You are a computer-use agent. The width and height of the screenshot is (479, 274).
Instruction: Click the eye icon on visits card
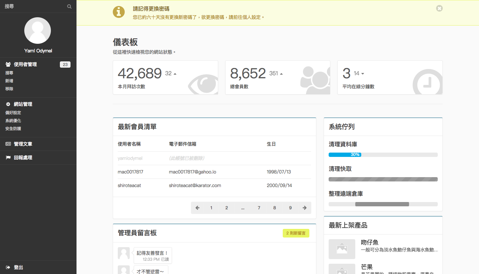point(203,85)
